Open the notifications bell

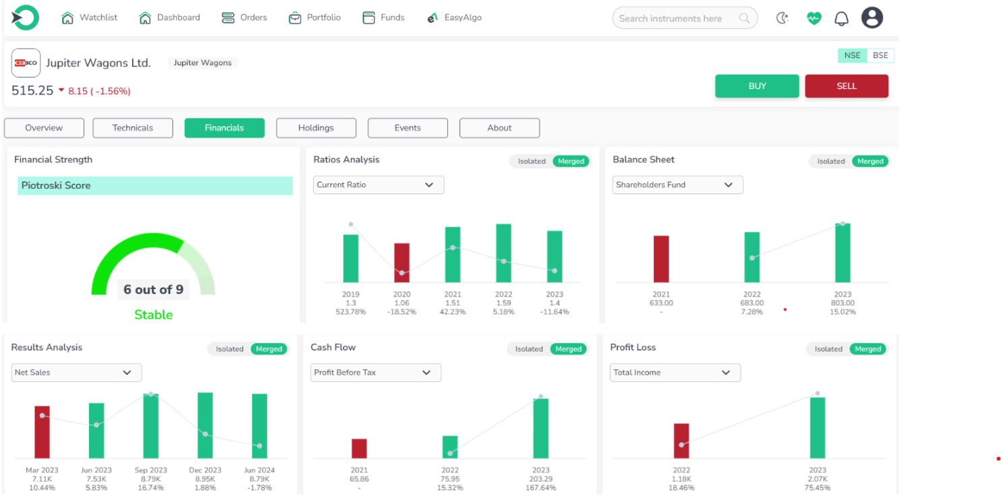841,19
